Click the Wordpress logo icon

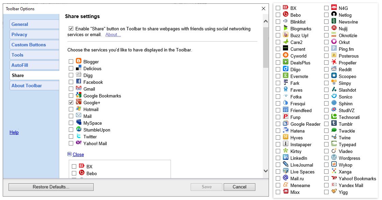[x=334, y=157]
